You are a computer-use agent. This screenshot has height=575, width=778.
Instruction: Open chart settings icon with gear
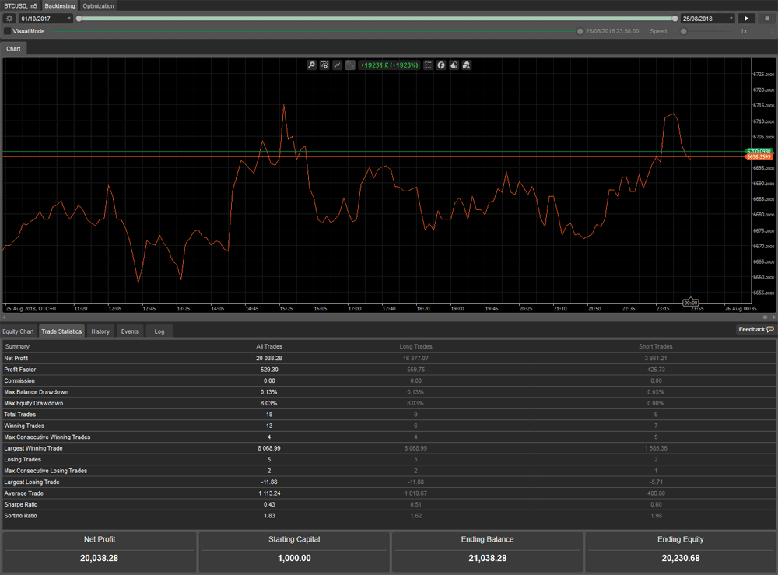pyautogui.click(x=324, y=65)
